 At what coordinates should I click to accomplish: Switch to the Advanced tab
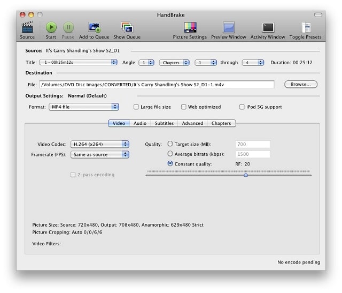pos(192,123)
